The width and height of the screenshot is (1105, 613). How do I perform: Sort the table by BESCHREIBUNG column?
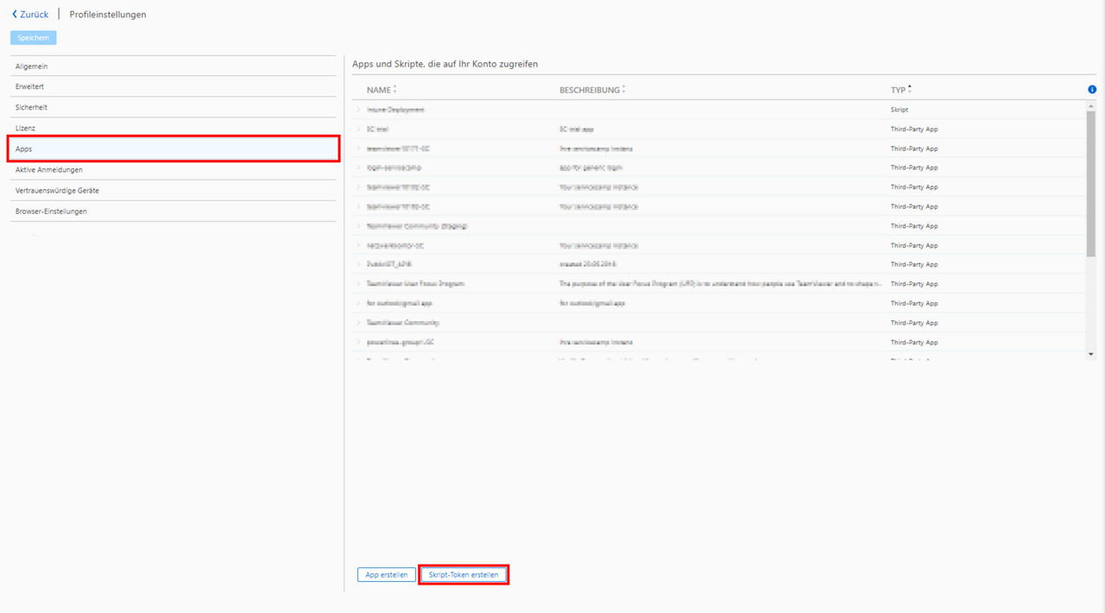tap(592, 90)
